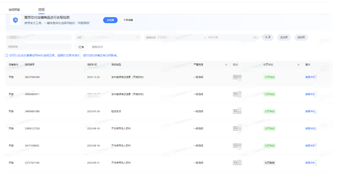Click 处罚完成 status tag for violation 36237049100
349x182 pixels.
click(x=269, y=77)
